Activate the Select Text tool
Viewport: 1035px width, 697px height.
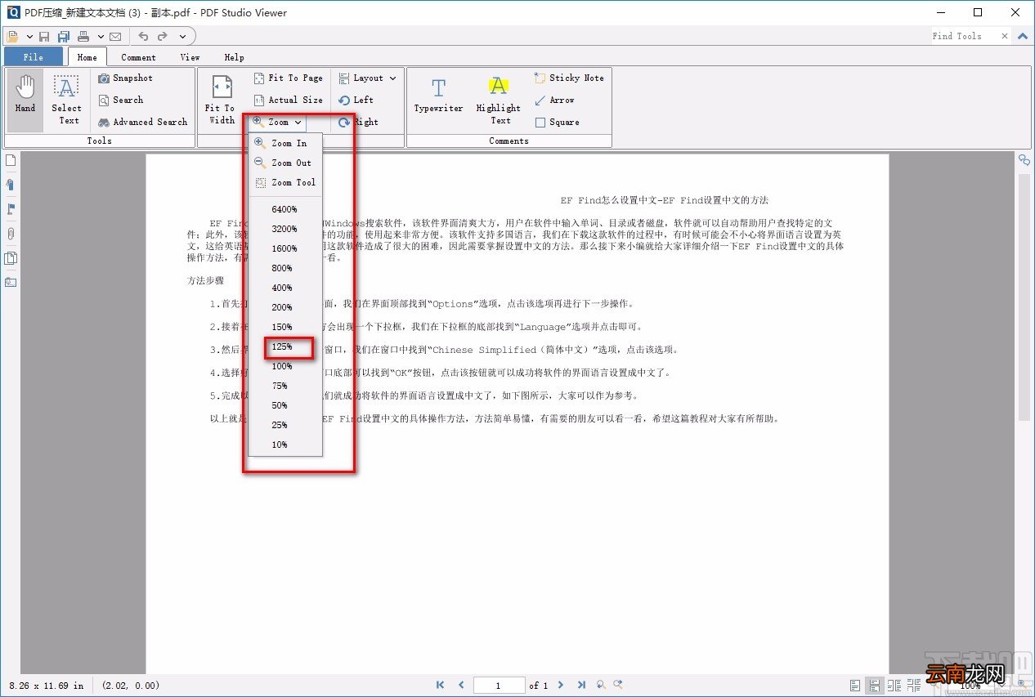pos(67,100)
